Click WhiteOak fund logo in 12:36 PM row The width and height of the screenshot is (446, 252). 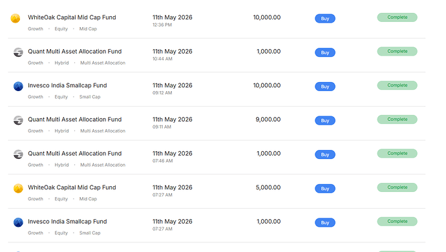tap(16, 18)
